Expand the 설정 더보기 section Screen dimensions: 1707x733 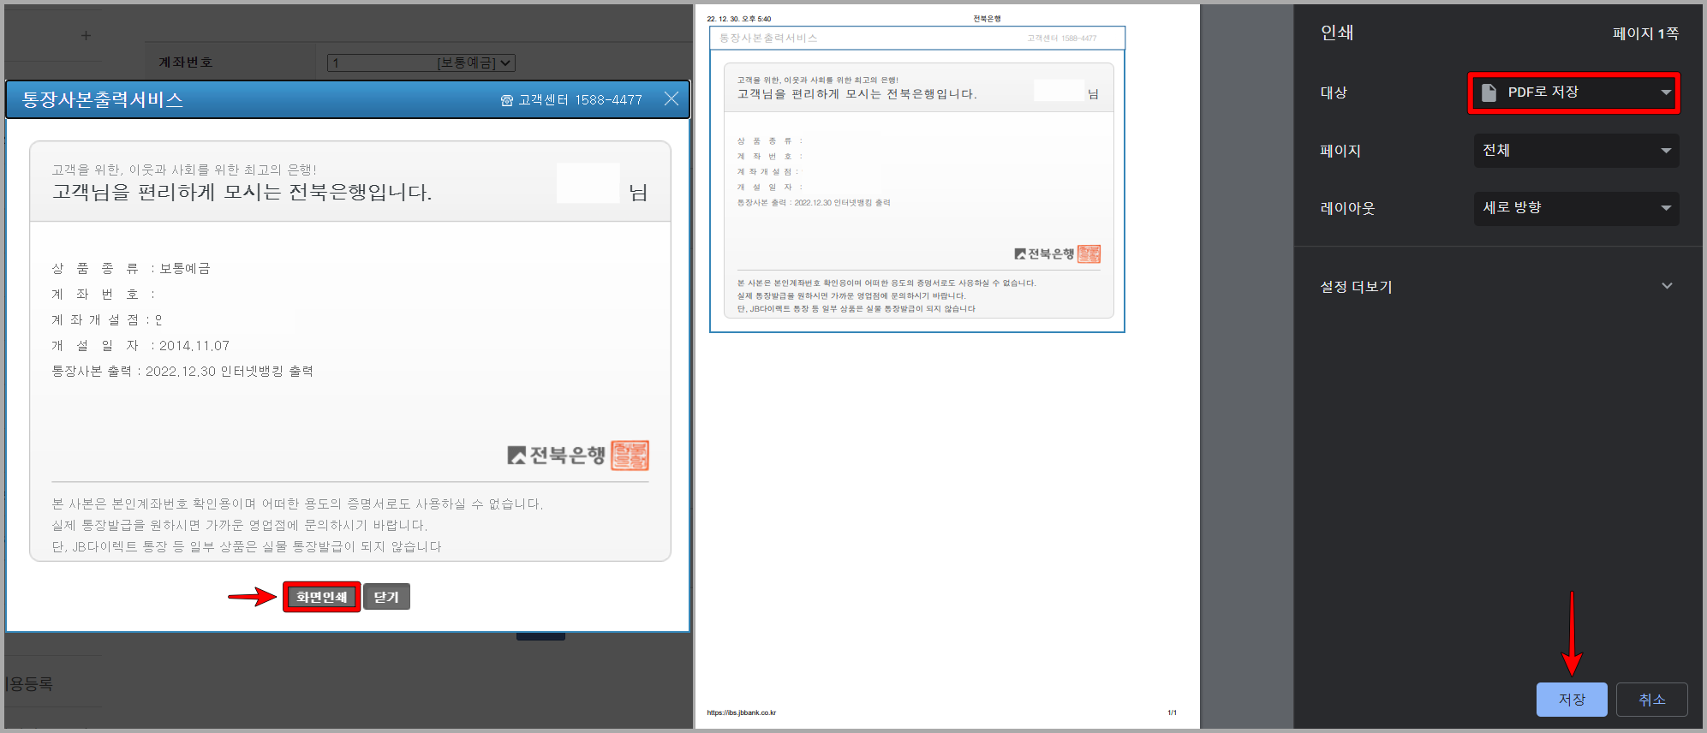1498,286
